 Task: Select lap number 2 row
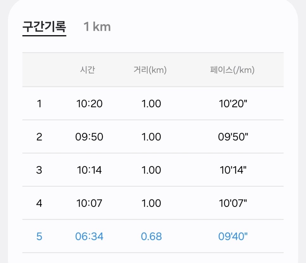click(x=153, y=137)
